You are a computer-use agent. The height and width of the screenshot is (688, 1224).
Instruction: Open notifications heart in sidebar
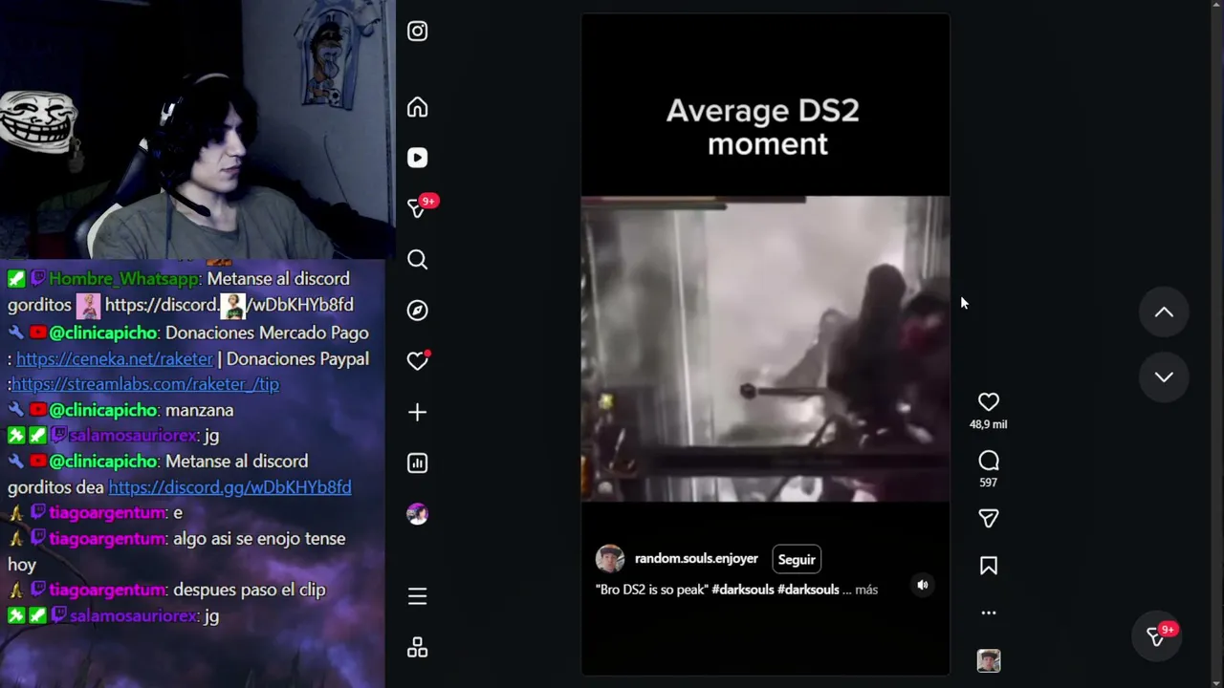[x=417, y=361]
